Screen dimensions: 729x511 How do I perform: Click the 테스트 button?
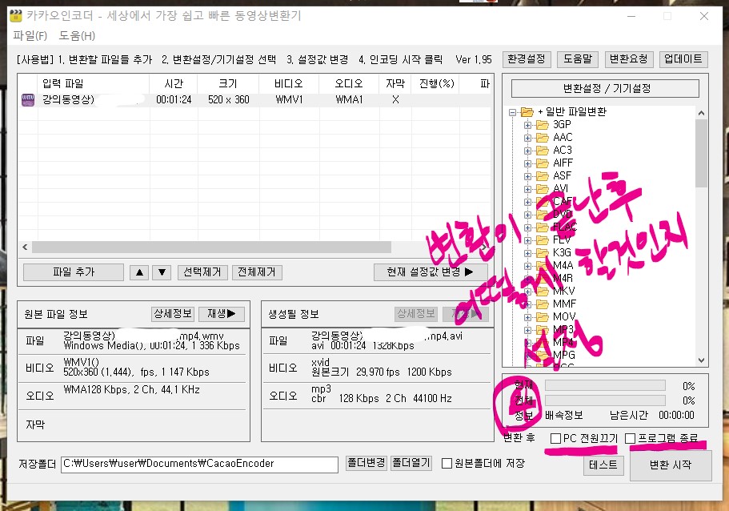point(603,465)
